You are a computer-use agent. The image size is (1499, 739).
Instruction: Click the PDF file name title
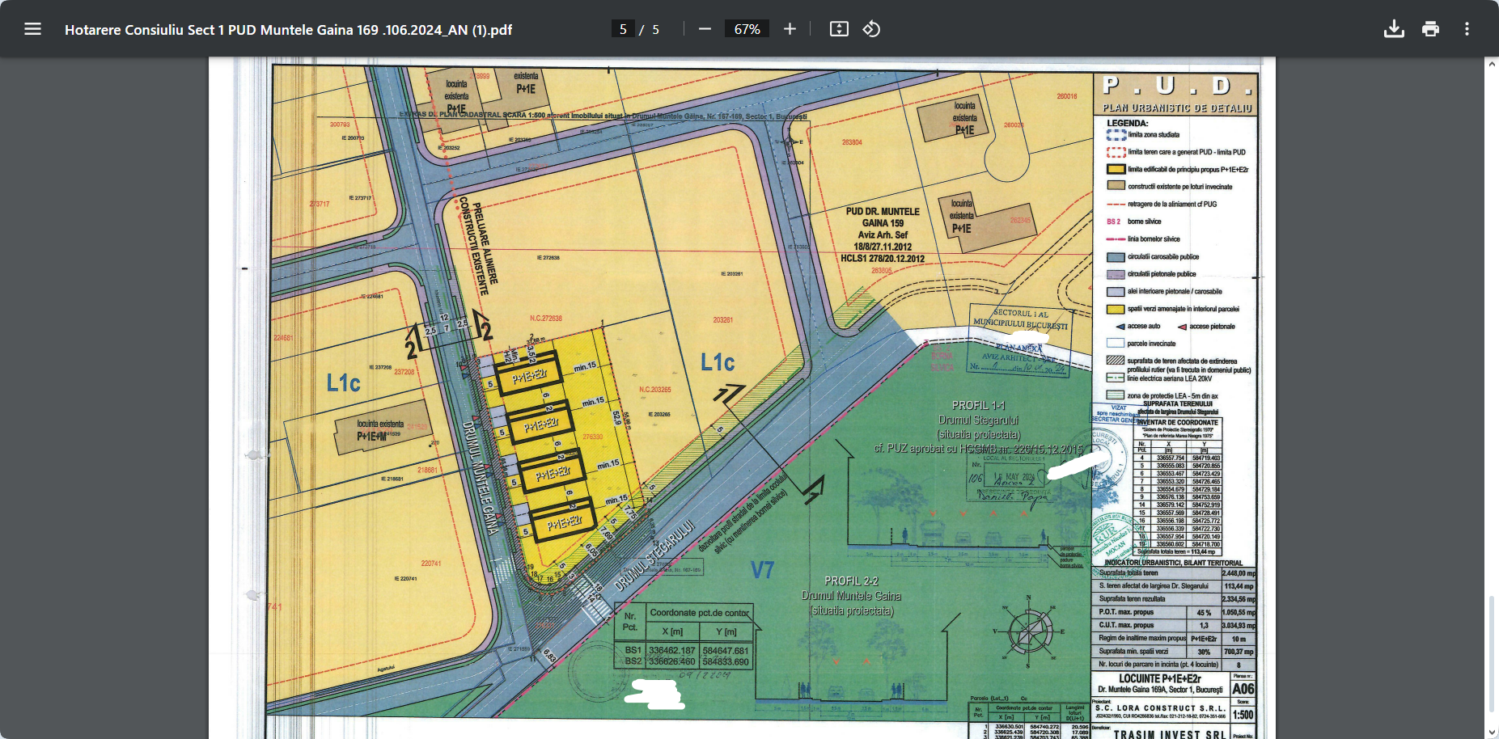pyautogui.click(x=288, y=30)
